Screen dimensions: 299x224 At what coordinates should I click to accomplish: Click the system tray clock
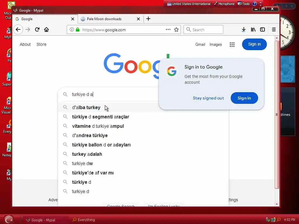(289, 220)
